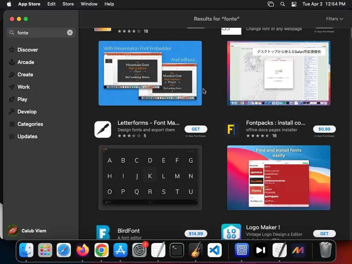The height and width of the screenshot is (264, 352).
Task: Launch GarageBand from the Dock
Action: pyautogui.click(x=196, y=250)
